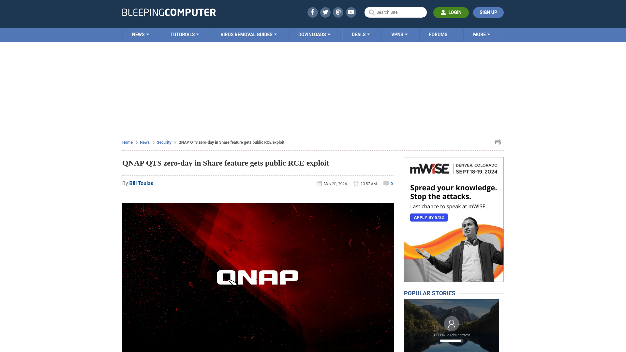Click the APPLY BY 5/22 button in ad

click(429, 217)
